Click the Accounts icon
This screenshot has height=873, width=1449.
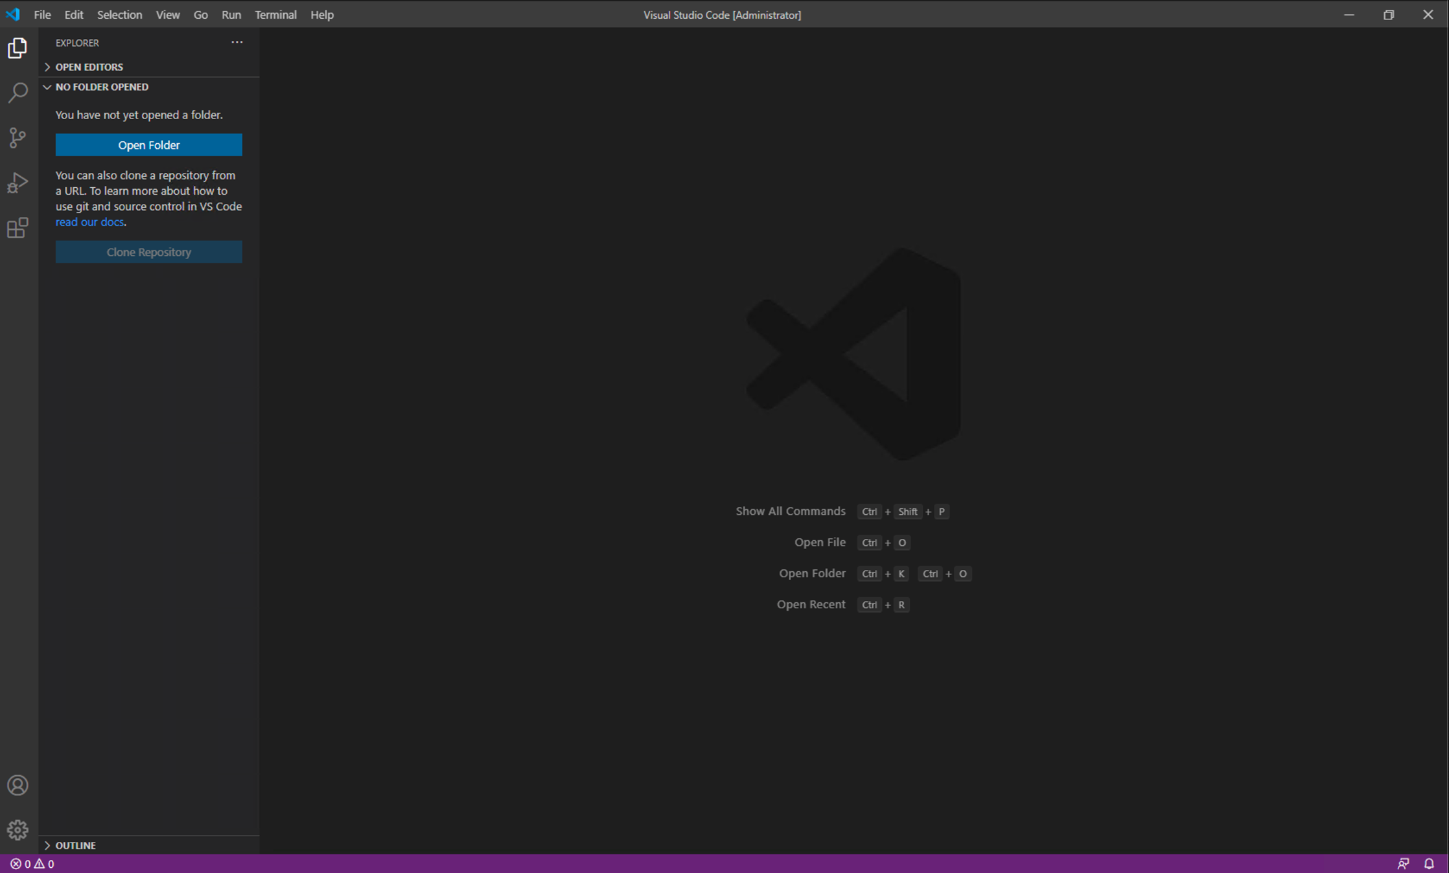pos(17,785)
